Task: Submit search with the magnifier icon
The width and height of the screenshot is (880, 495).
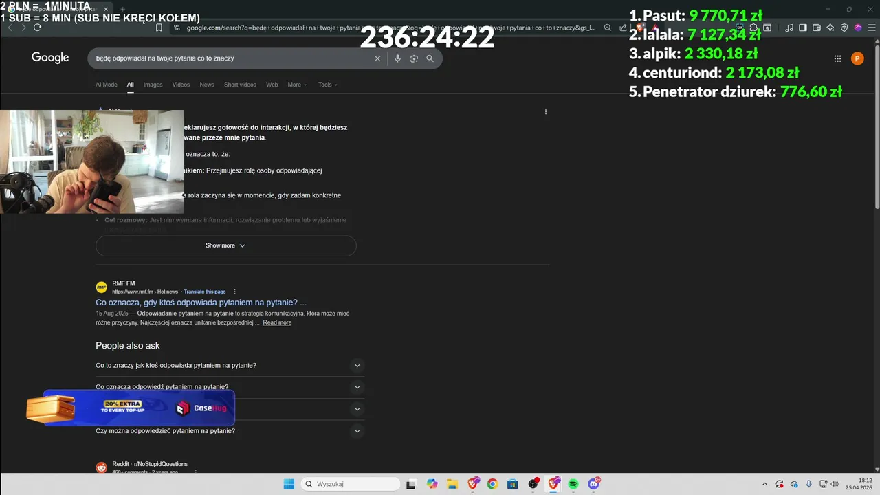Action: point(430,58)
